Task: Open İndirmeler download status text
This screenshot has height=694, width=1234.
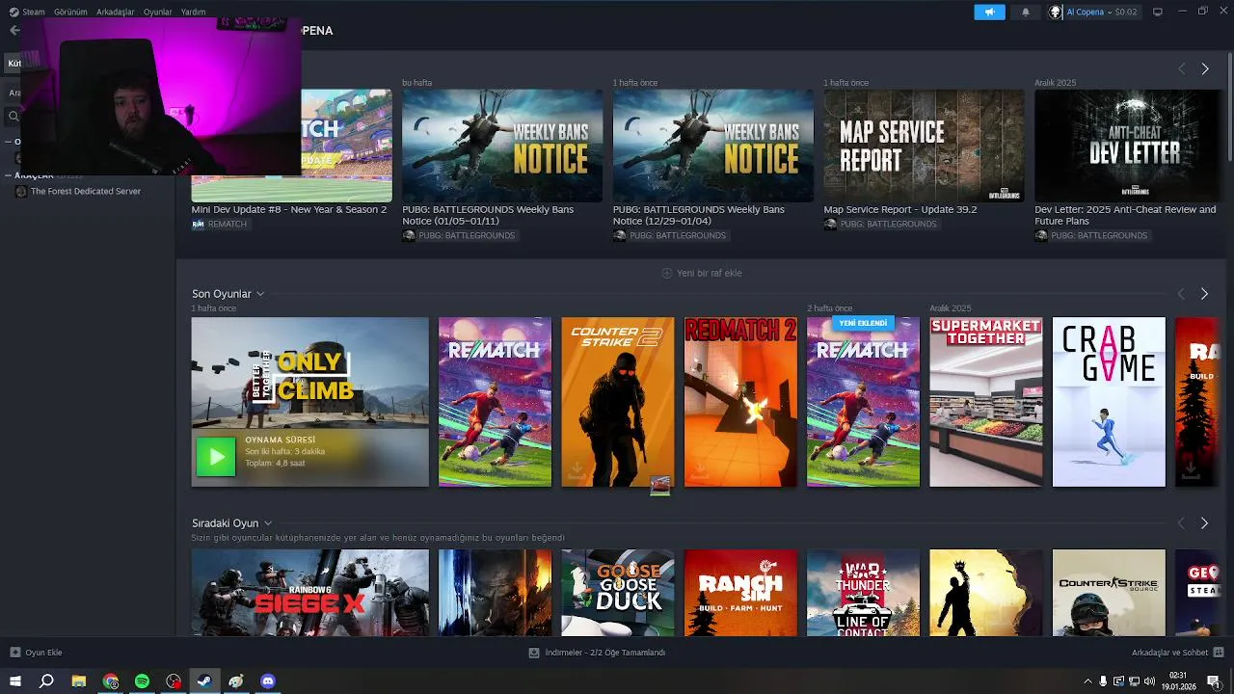Action: 605,653
